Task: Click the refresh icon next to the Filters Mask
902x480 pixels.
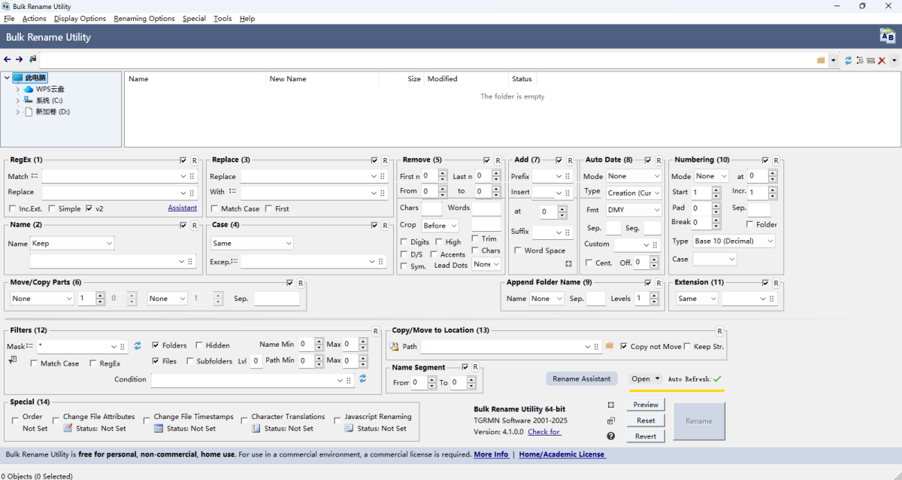Action: pyautogui.click(x=138, y=346)
